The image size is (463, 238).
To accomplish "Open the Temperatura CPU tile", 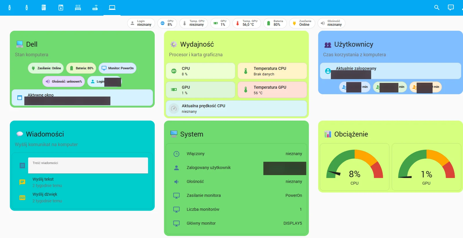I will point(272,71).
